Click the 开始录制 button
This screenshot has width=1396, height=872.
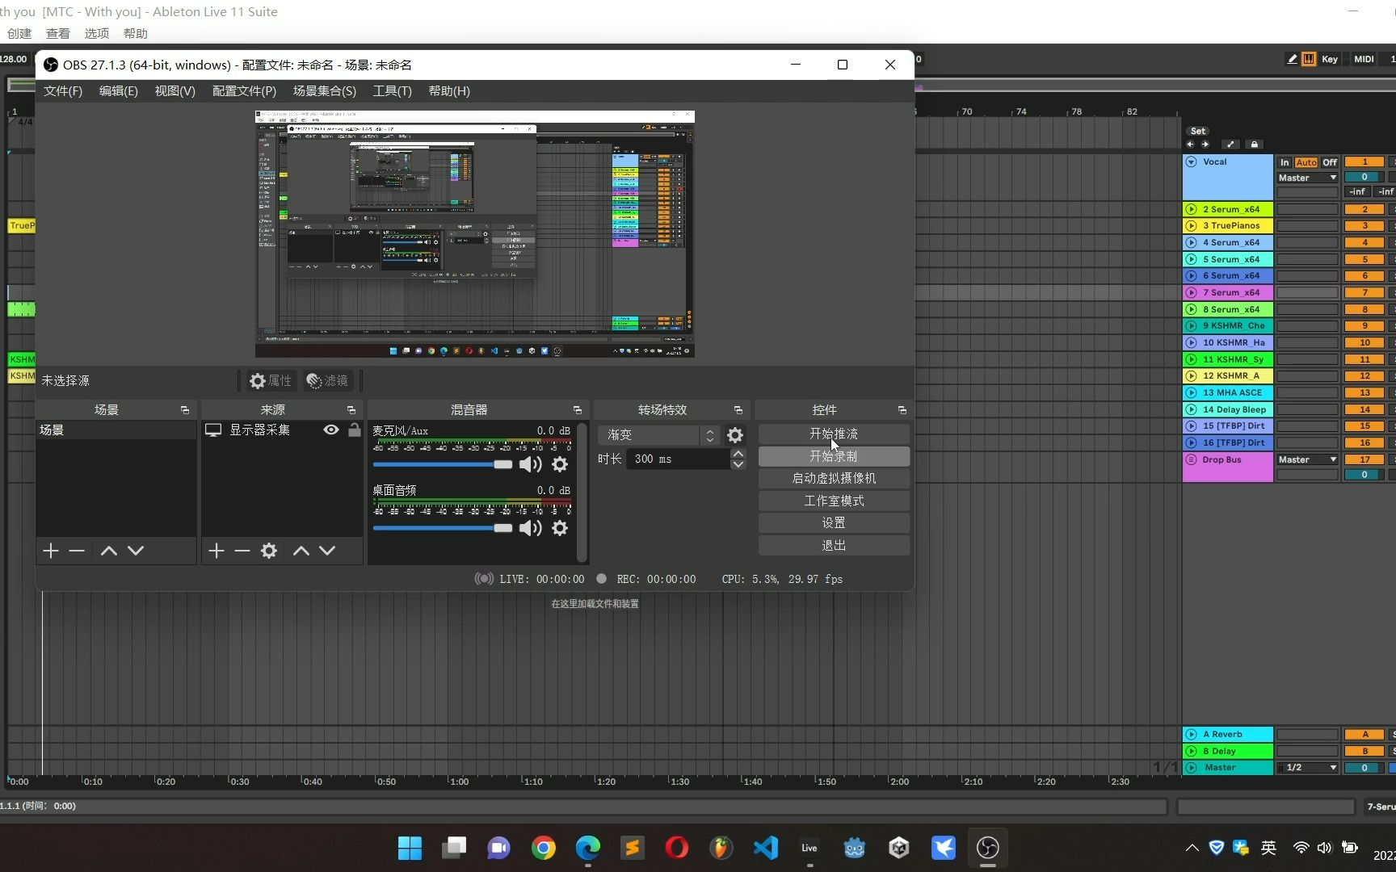(834, 456)
